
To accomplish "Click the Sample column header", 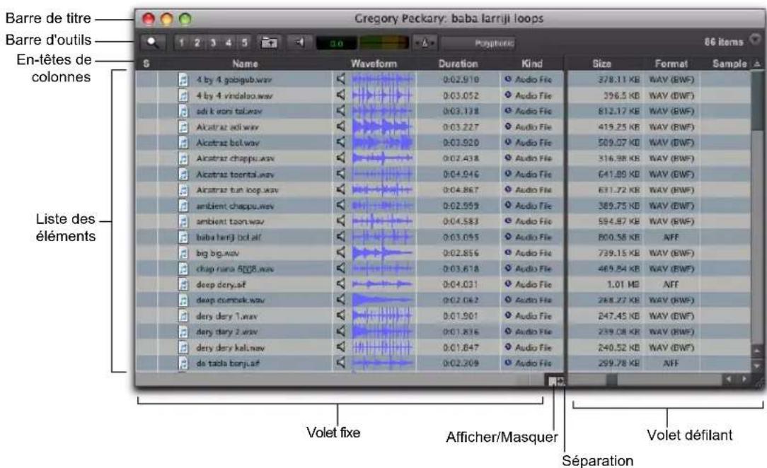I will 729,64.
